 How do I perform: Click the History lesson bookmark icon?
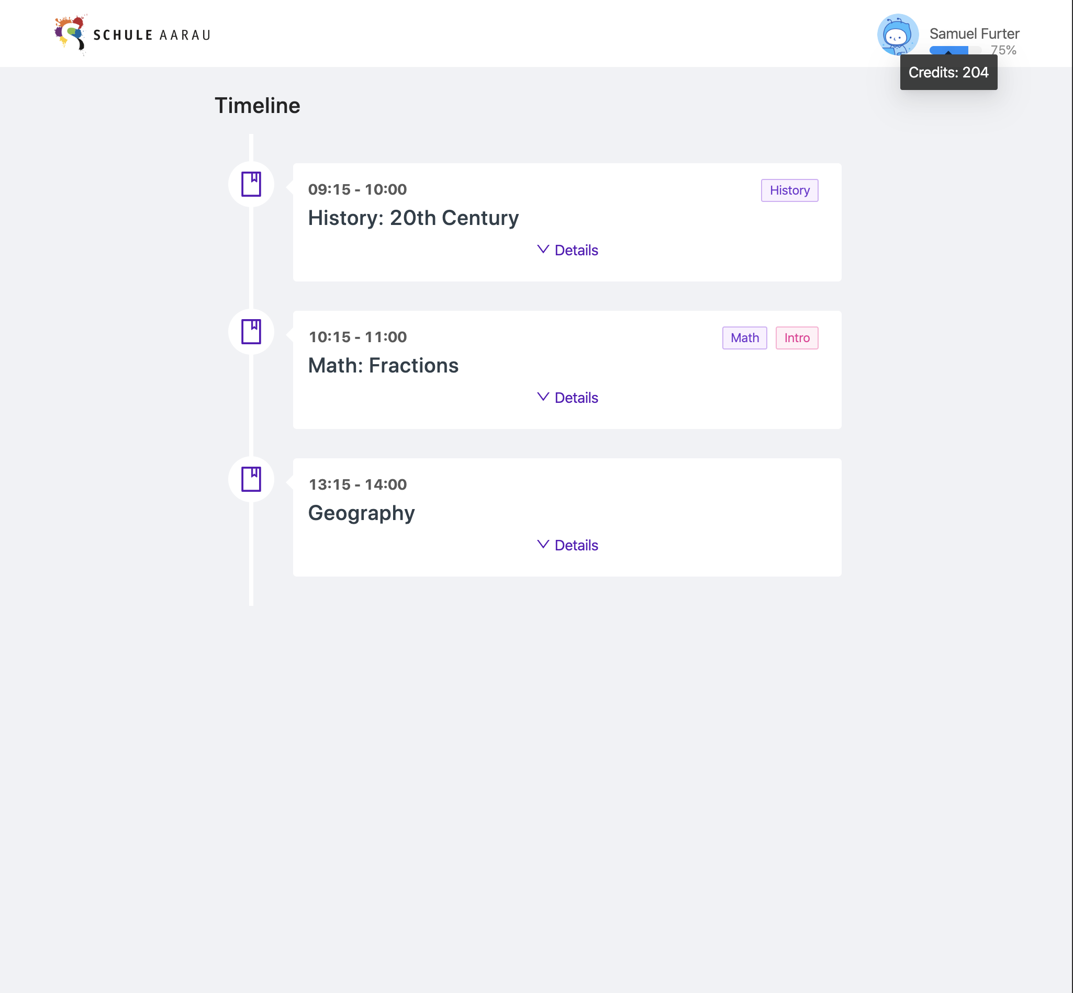click(x=251, y=184)
